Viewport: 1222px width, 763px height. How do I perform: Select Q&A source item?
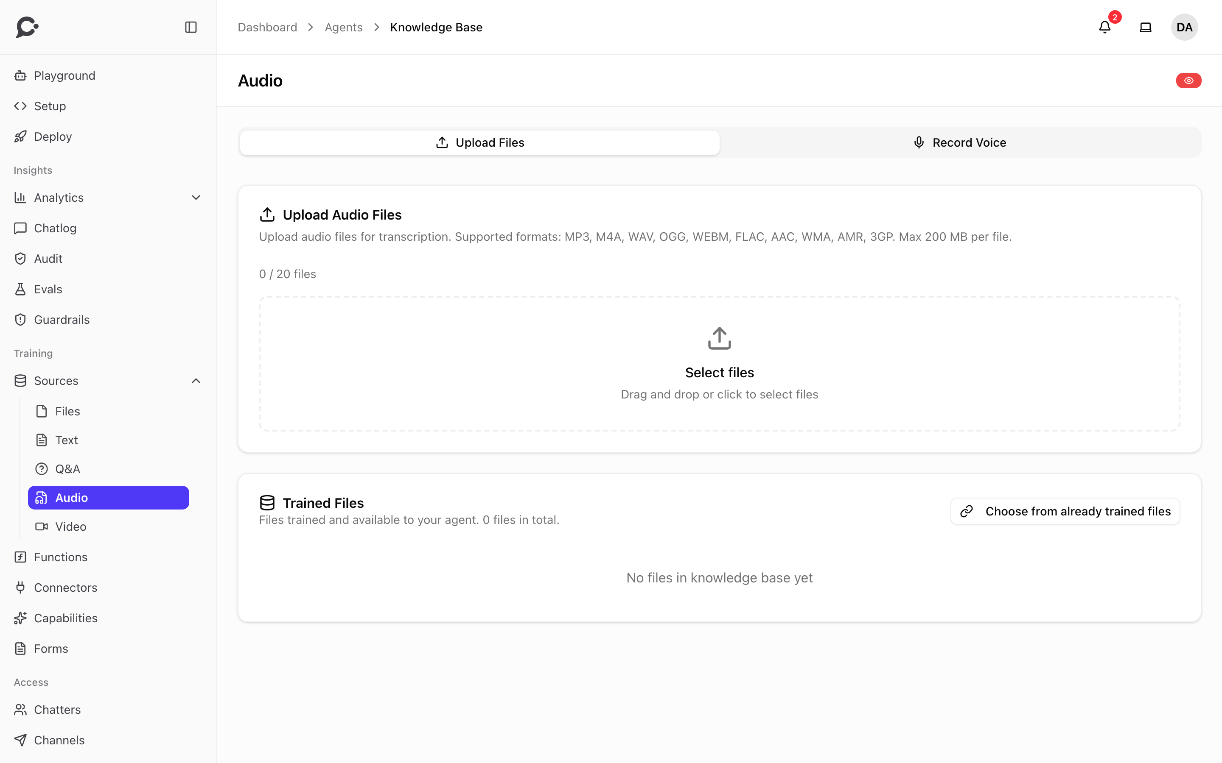click(x=109, y=469)
